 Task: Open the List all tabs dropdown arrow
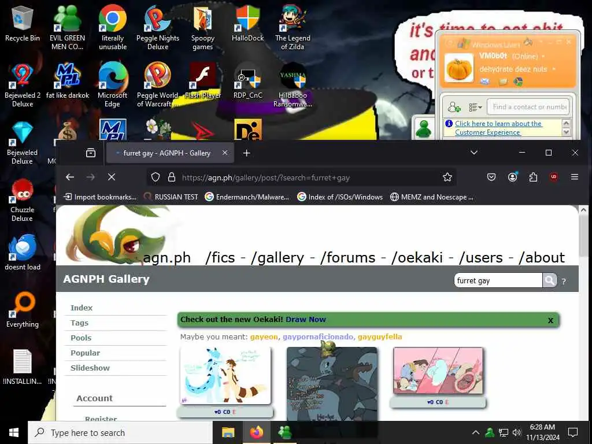pos(474,153)
